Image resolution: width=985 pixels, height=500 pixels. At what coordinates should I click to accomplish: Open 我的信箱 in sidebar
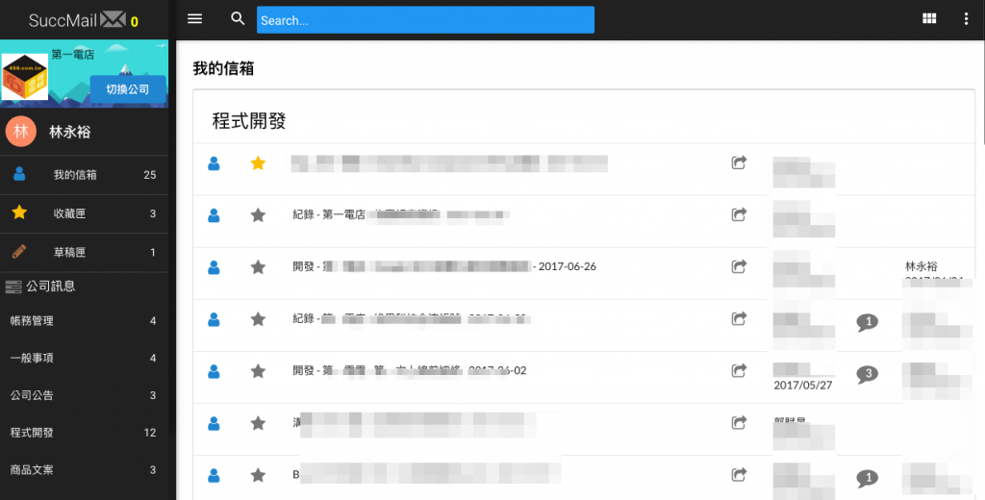coord(85,175)
